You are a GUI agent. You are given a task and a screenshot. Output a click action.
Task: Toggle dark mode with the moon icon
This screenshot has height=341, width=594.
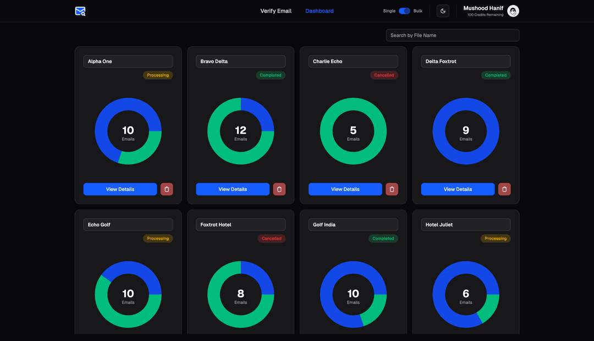(443, 11)
